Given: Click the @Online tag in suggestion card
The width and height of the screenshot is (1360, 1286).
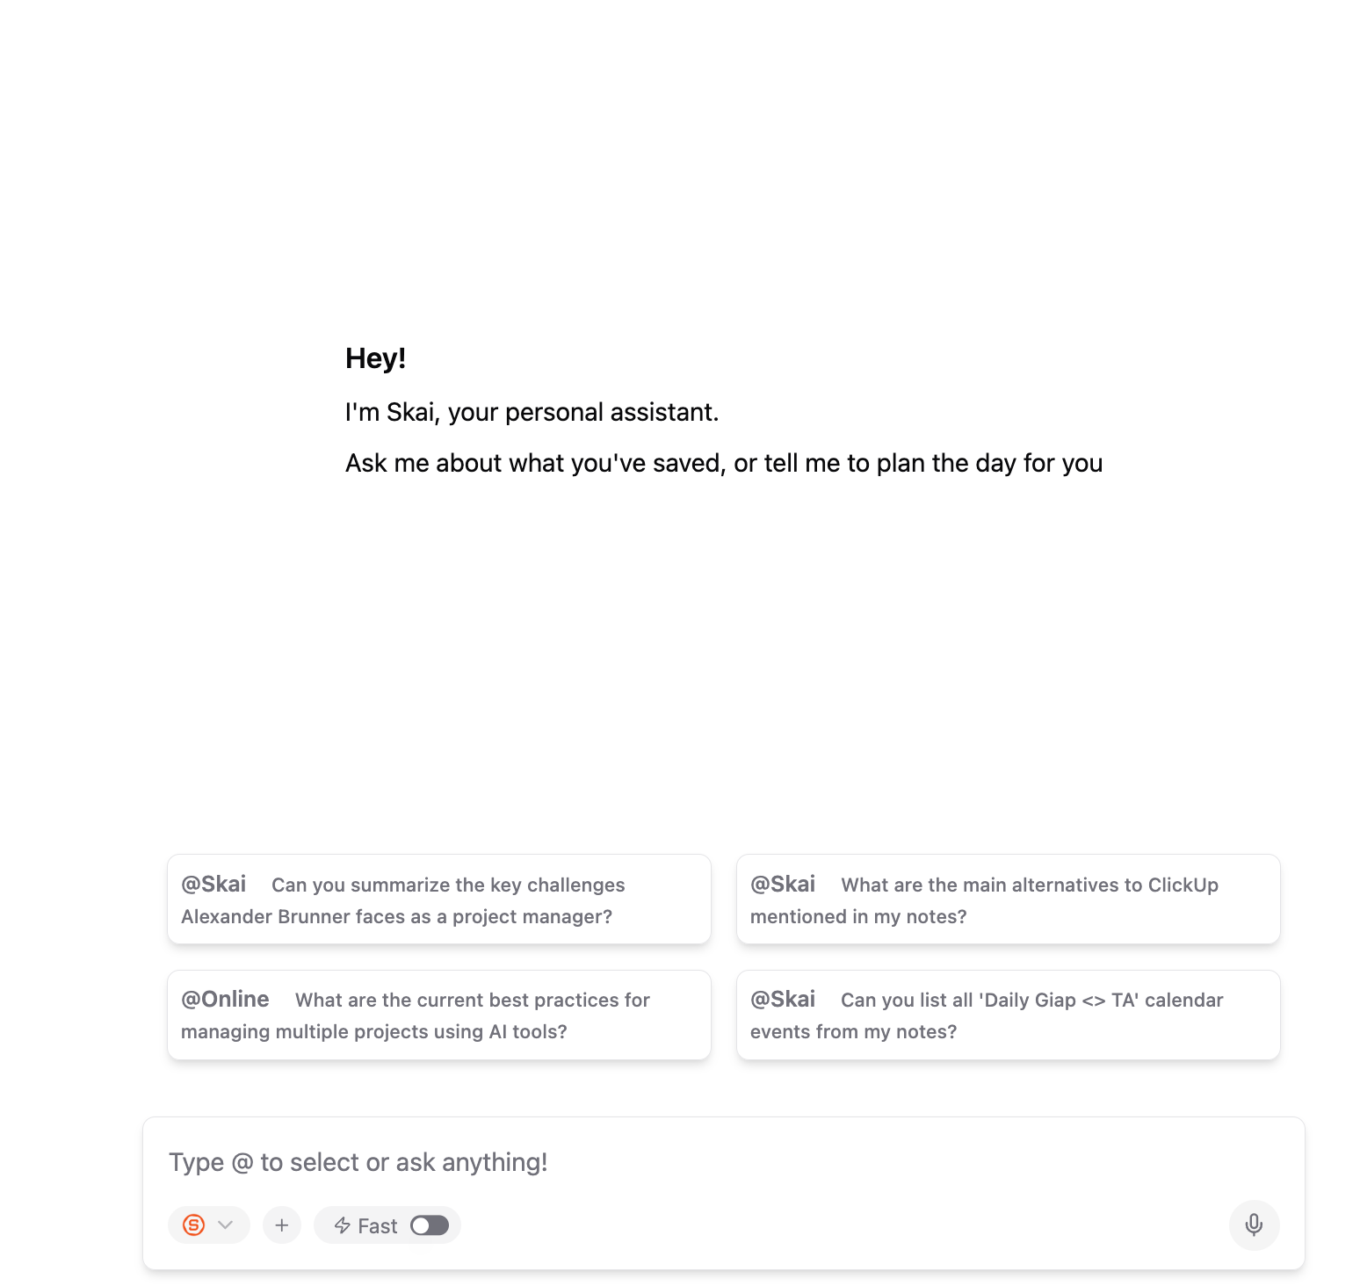Looking at the screenshot, I should coord(225,1000).
